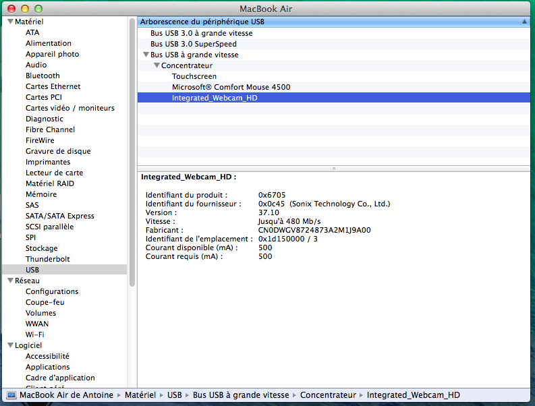The width and height of the screenshot is (535, 406).
Task: Collapse the Réseau sidebar section
Action: pyautogui.click(x=10, y=281)
